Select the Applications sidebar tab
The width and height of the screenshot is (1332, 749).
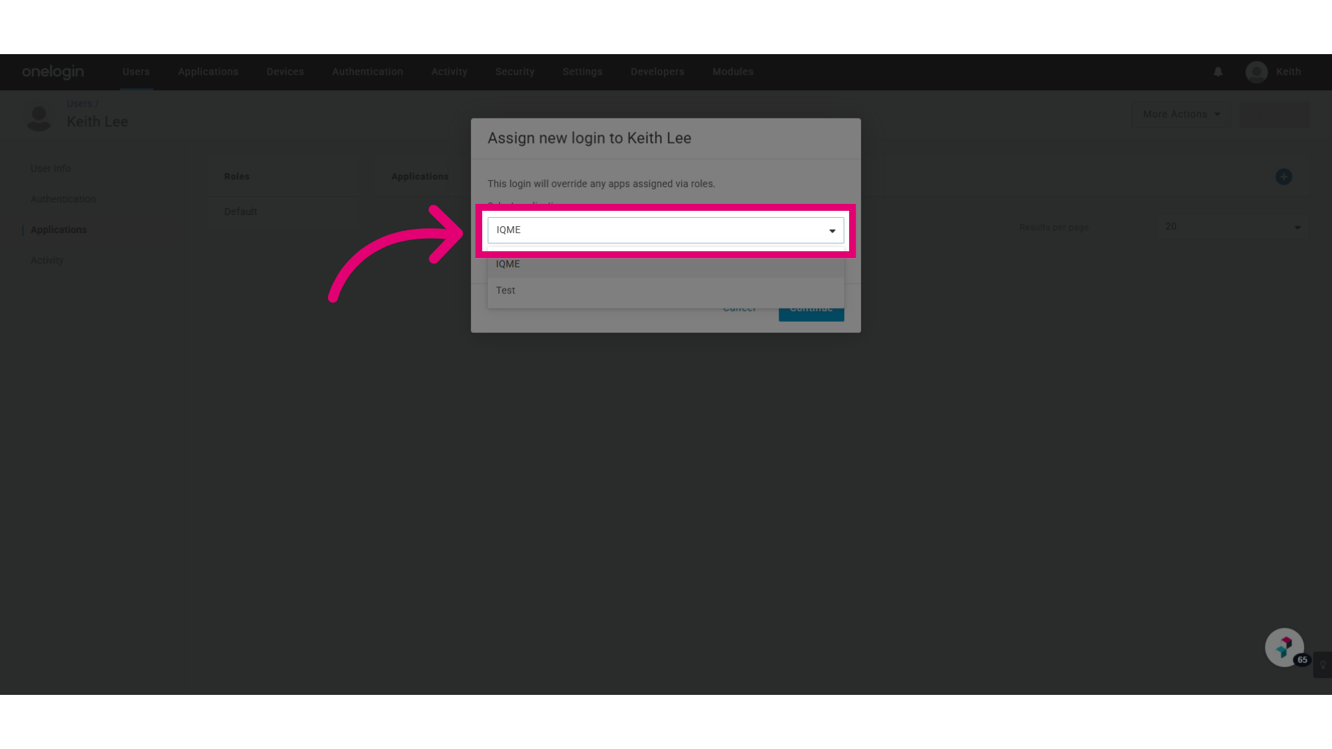coord(58,230)
